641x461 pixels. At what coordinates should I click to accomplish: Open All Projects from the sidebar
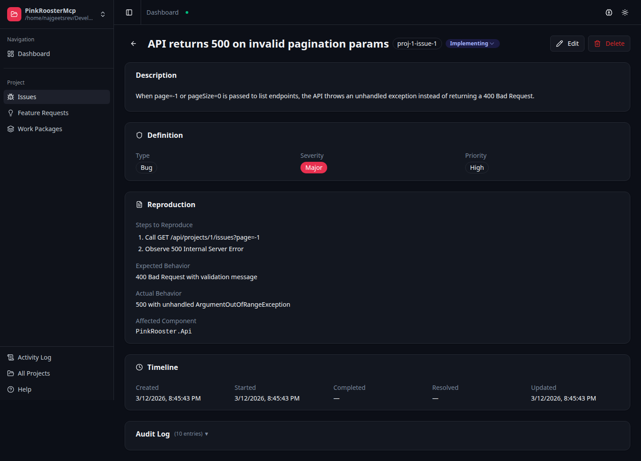pos(57,373)
